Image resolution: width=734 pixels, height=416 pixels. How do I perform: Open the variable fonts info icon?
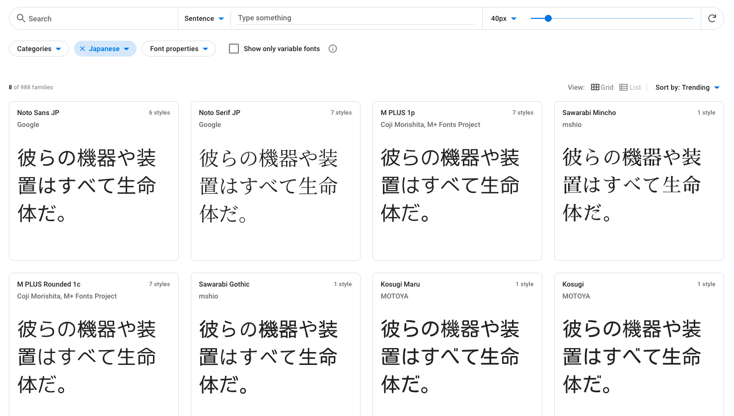tap(333, 49)
